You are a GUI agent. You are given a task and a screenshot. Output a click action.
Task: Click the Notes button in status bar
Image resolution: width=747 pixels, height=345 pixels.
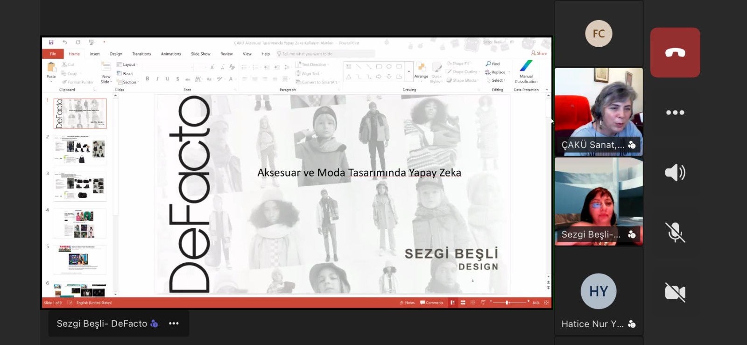(407, 303)
